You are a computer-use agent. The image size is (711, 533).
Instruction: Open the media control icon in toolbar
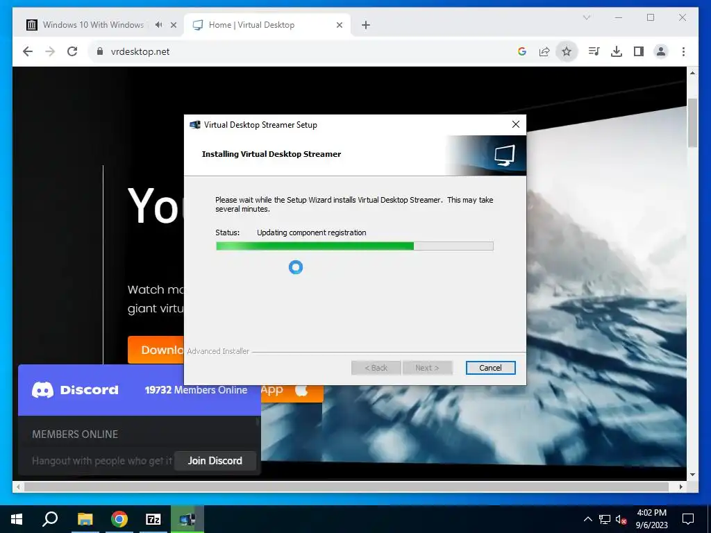(x=594, y=51)
